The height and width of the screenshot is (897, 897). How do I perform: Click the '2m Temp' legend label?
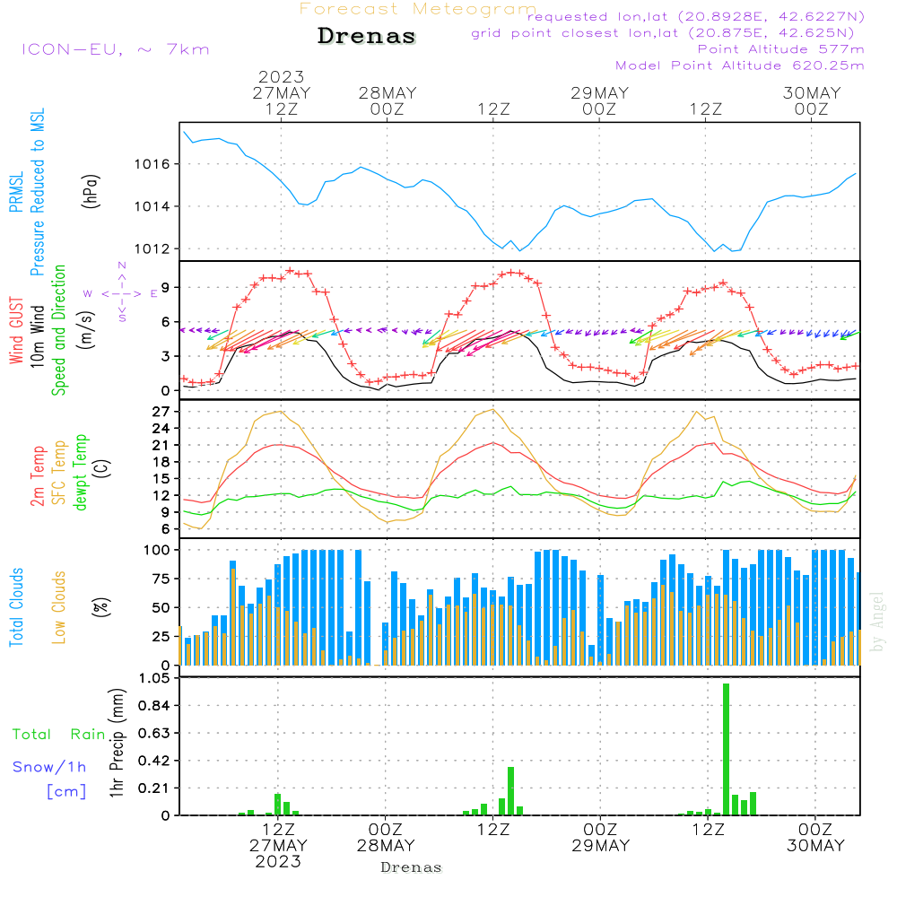pyautogui.click(x=37, y=476)
